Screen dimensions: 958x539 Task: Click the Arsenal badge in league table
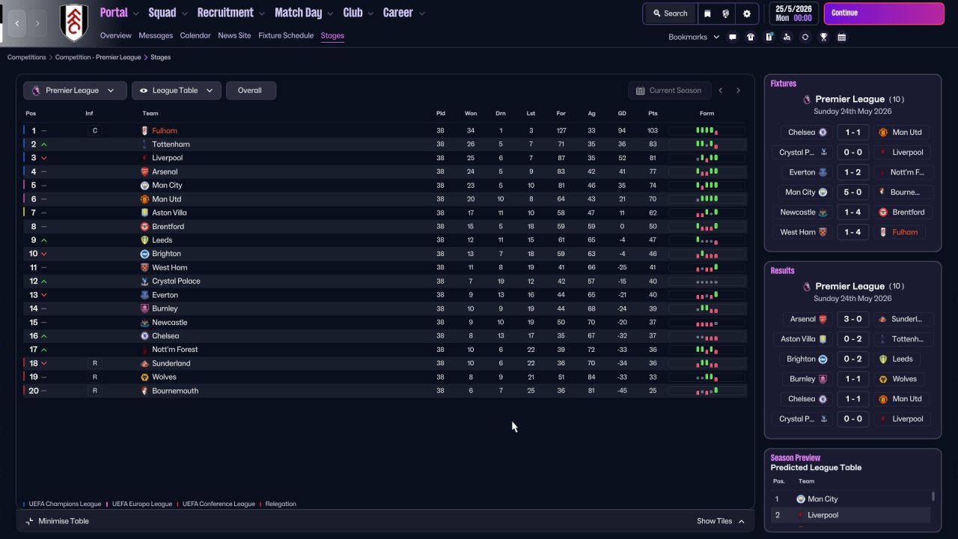tap(145, 172)
